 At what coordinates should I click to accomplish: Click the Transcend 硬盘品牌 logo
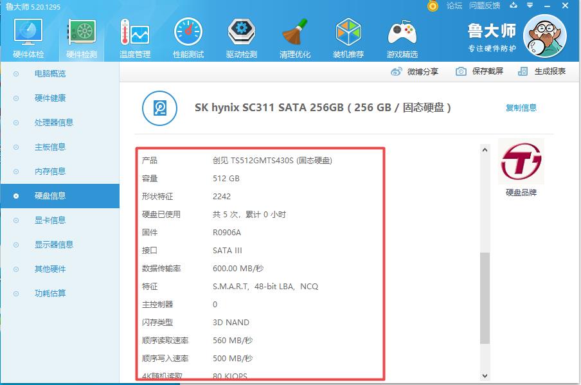click(521, 161)
